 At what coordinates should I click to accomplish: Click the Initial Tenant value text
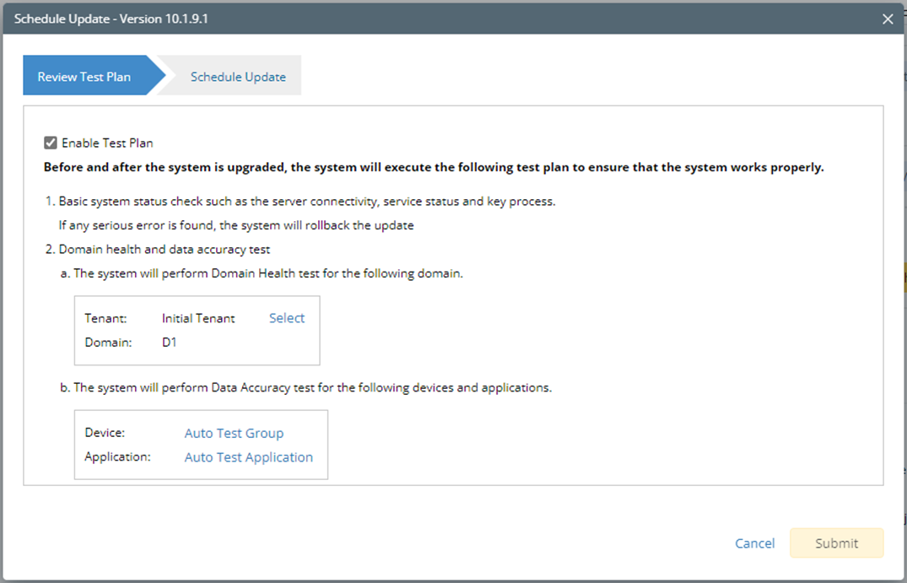coord(198,318)
